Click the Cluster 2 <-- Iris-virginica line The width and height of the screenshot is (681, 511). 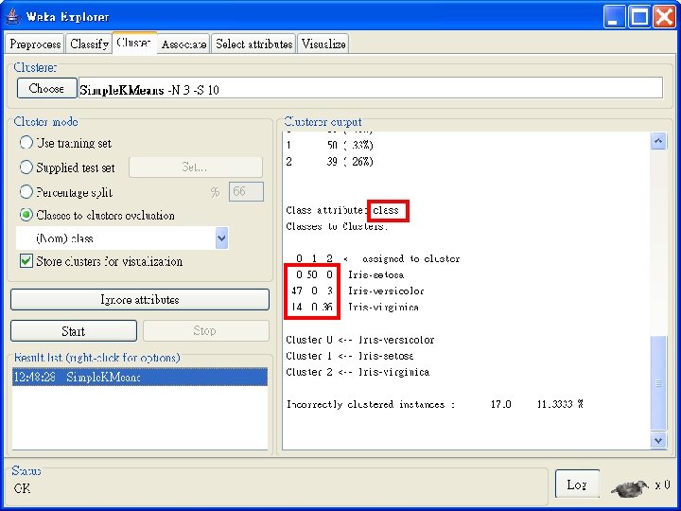[358, 372]
